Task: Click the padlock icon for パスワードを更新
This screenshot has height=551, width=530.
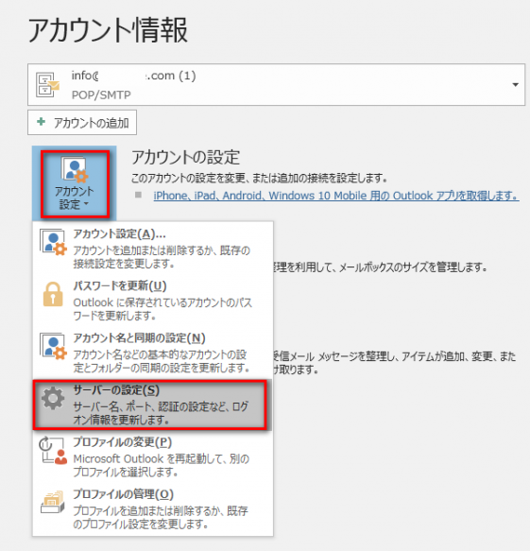Action: 53,295
